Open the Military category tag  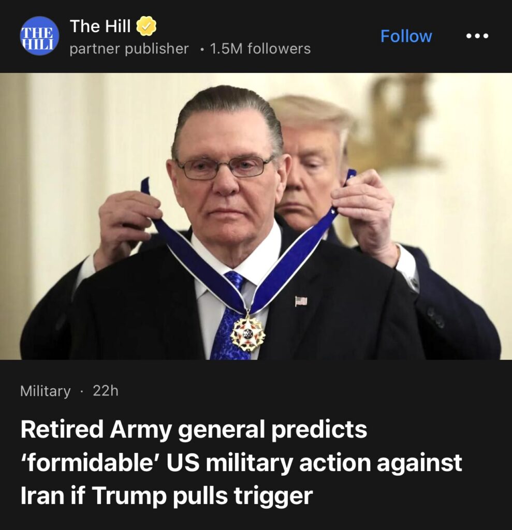coord(46,391)
